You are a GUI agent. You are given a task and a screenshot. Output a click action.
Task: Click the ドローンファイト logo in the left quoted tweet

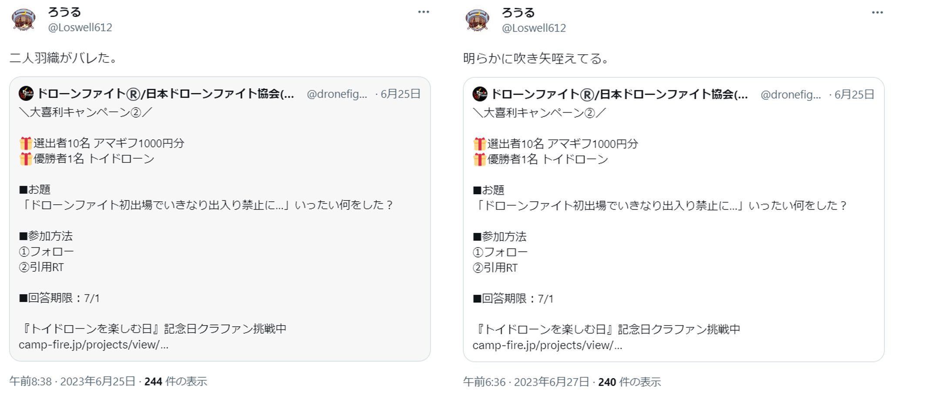[x=25, y=93]
